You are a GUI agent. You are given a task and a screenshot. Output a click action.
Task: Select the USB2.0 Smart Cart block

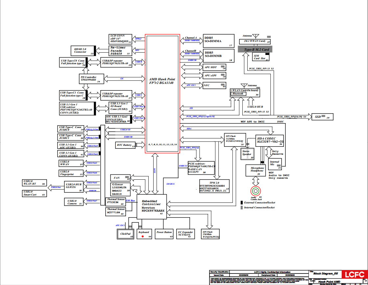point(34,193)
